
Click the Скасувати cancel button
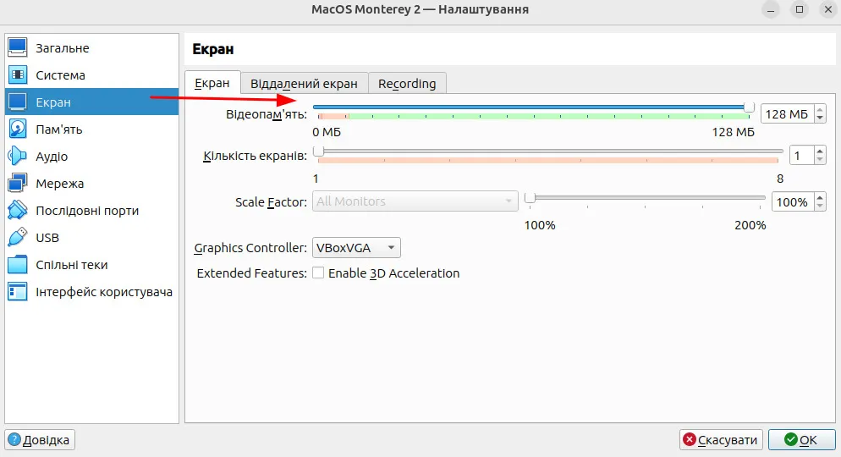[721, 440]
